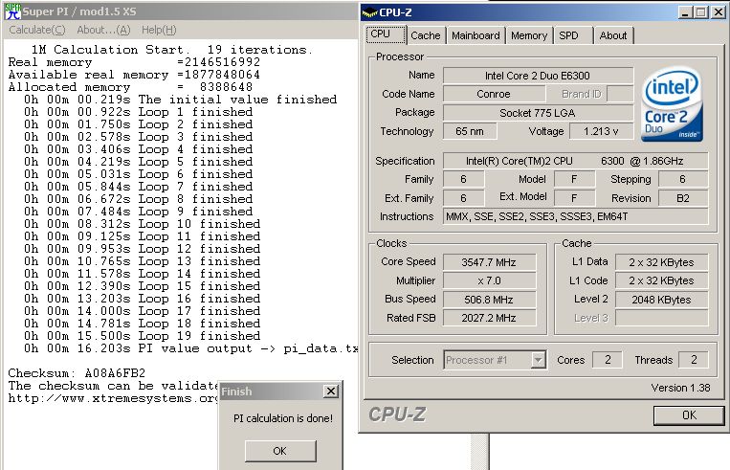Switch to the Mainboard tab
The height and width of the screenshot is (470, 730).
(x=476, y=35)
